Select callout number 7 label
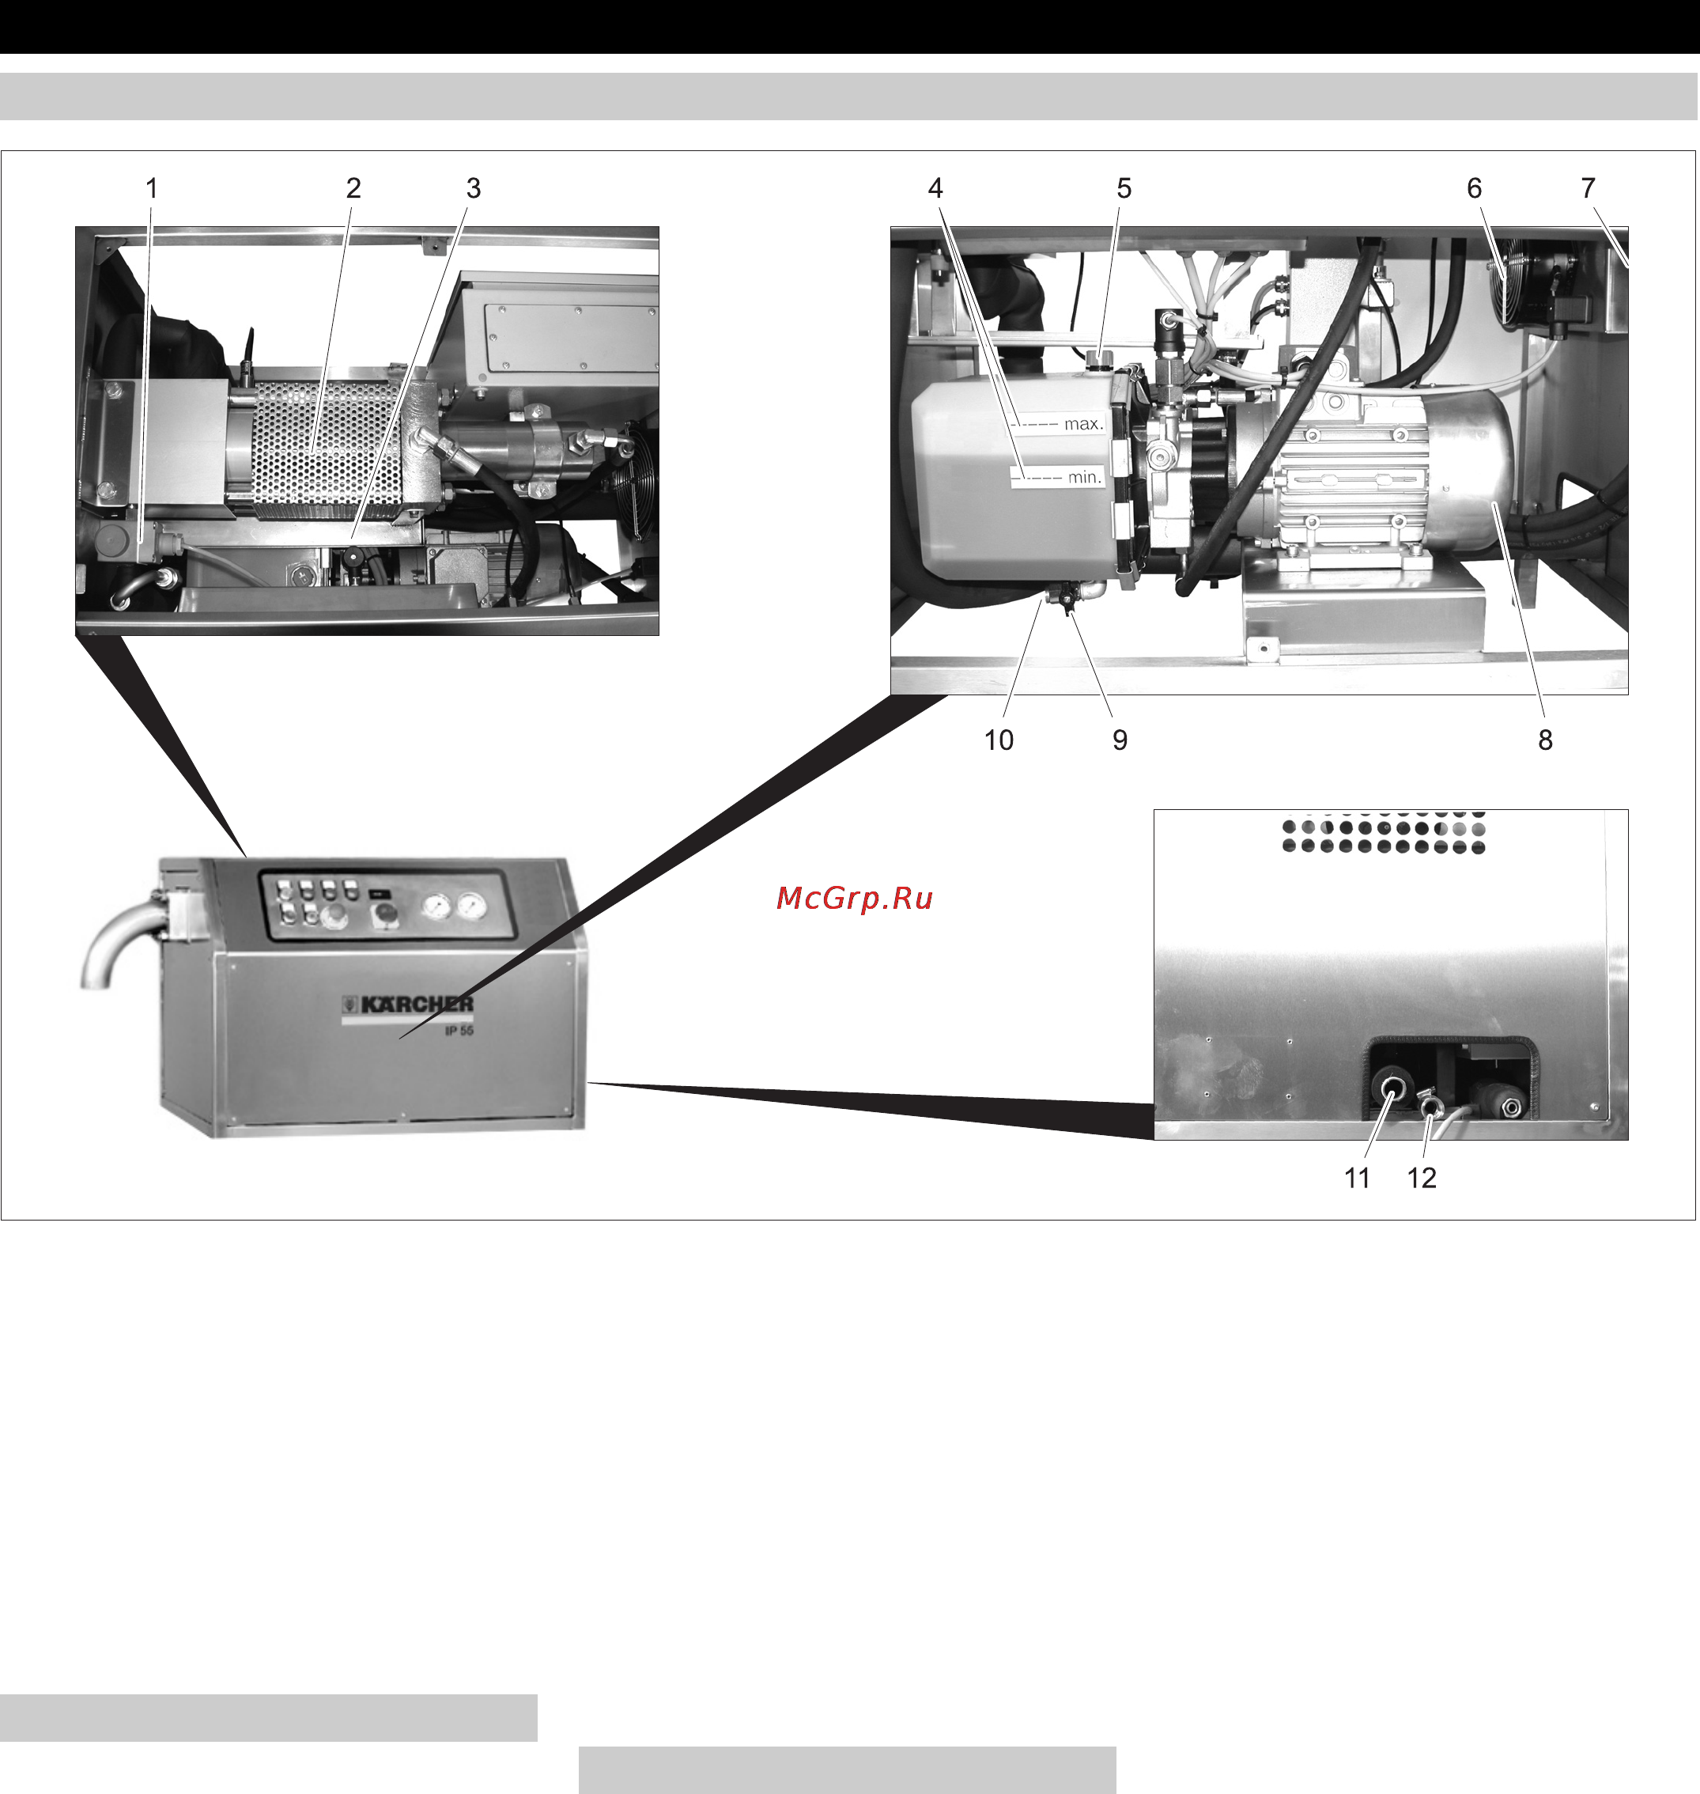This screenshot has width=1700, height=1794. click(x=1588, y=187)
